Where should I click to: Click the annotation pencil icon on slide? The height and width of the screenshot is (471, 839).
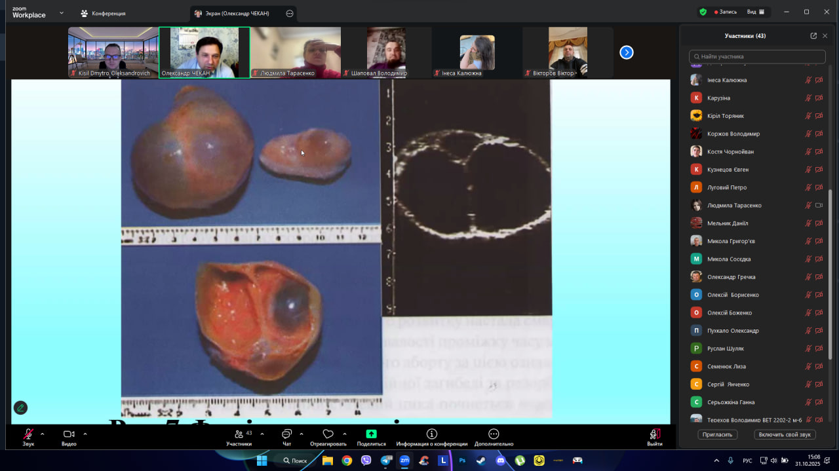(20, 407)
